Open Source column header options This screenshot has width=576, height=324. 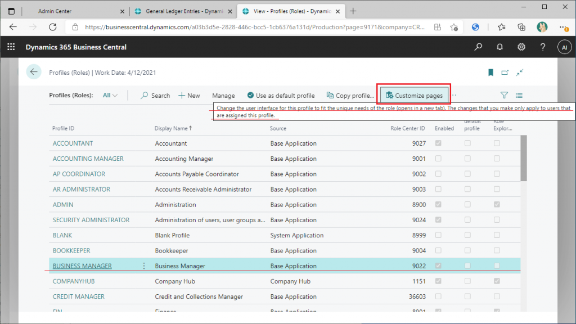tap(278, 128)
